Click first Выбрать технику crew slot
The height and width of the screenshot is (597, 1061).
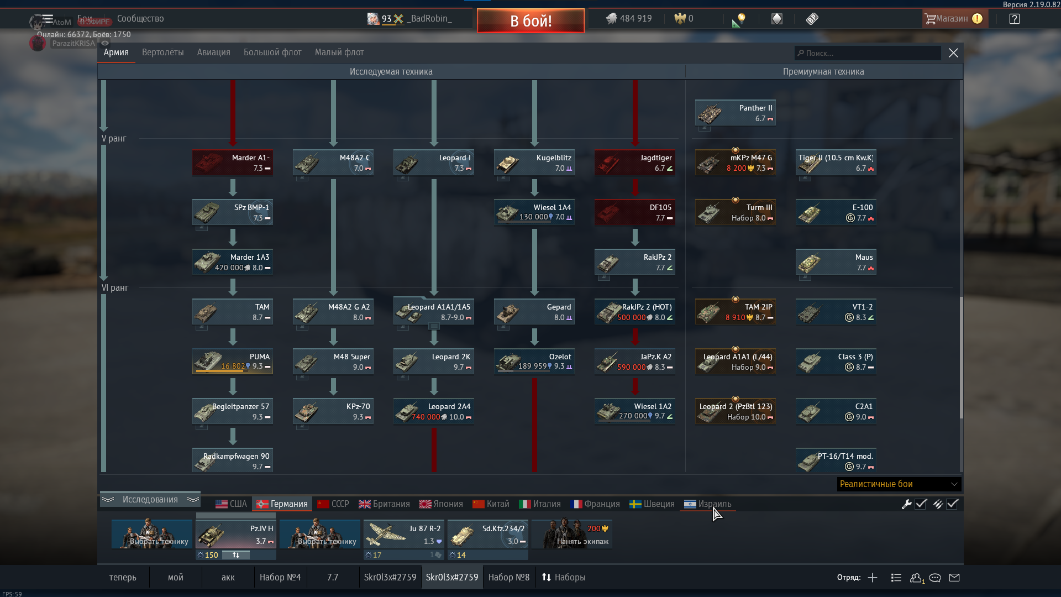tap(151, 534)
